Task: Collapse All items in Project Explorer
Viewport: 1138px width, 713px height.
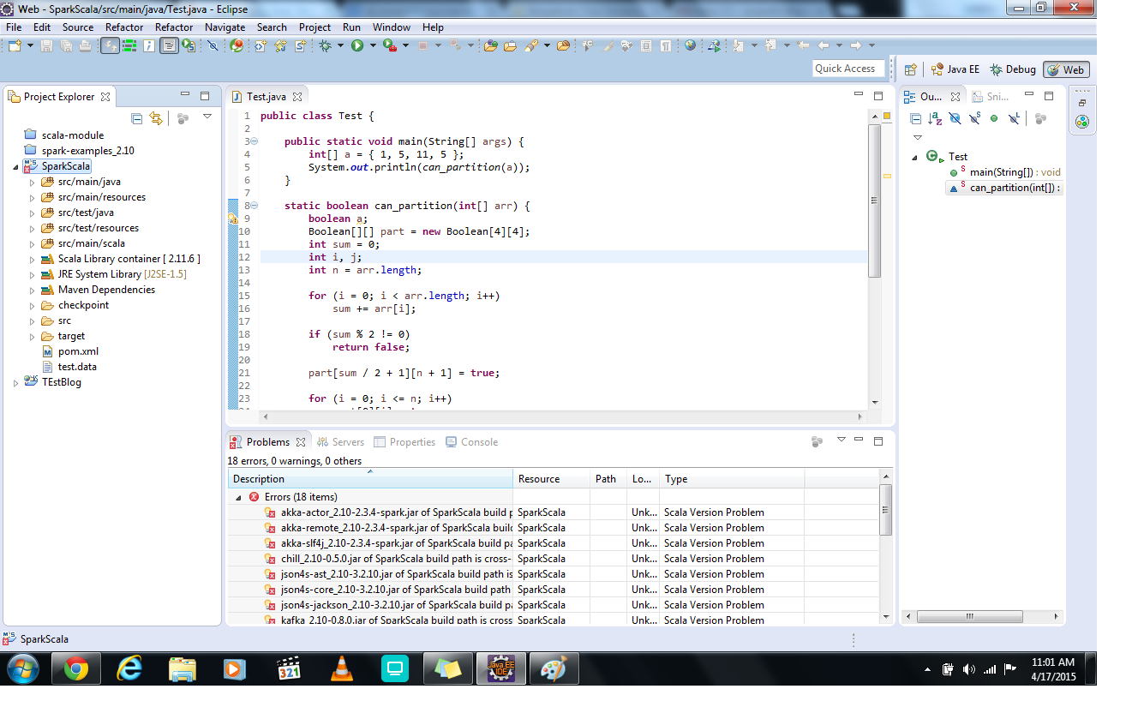Action: pos(138,117)
